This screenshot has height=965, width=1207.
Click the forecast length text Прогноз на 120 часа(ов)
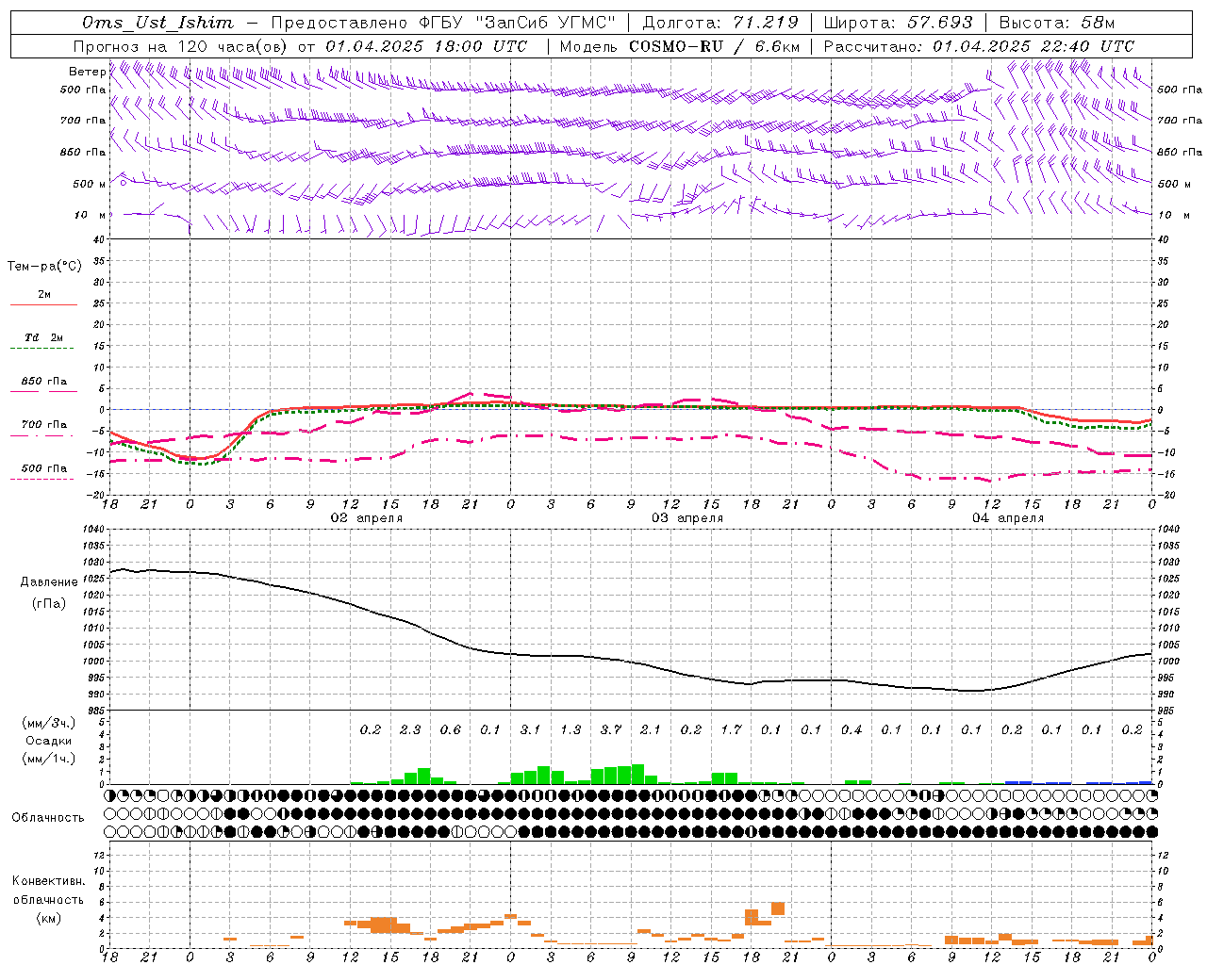click(x=181, y=46)
